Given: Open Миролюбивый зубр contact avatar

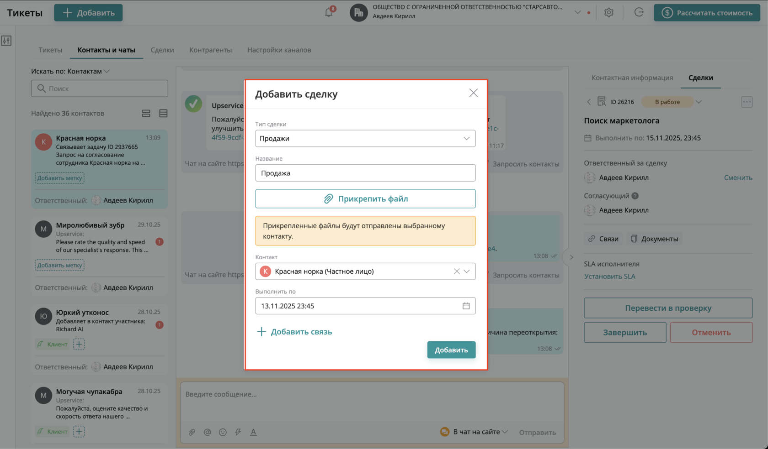Looking at the screenshot, I should [43, 229].
